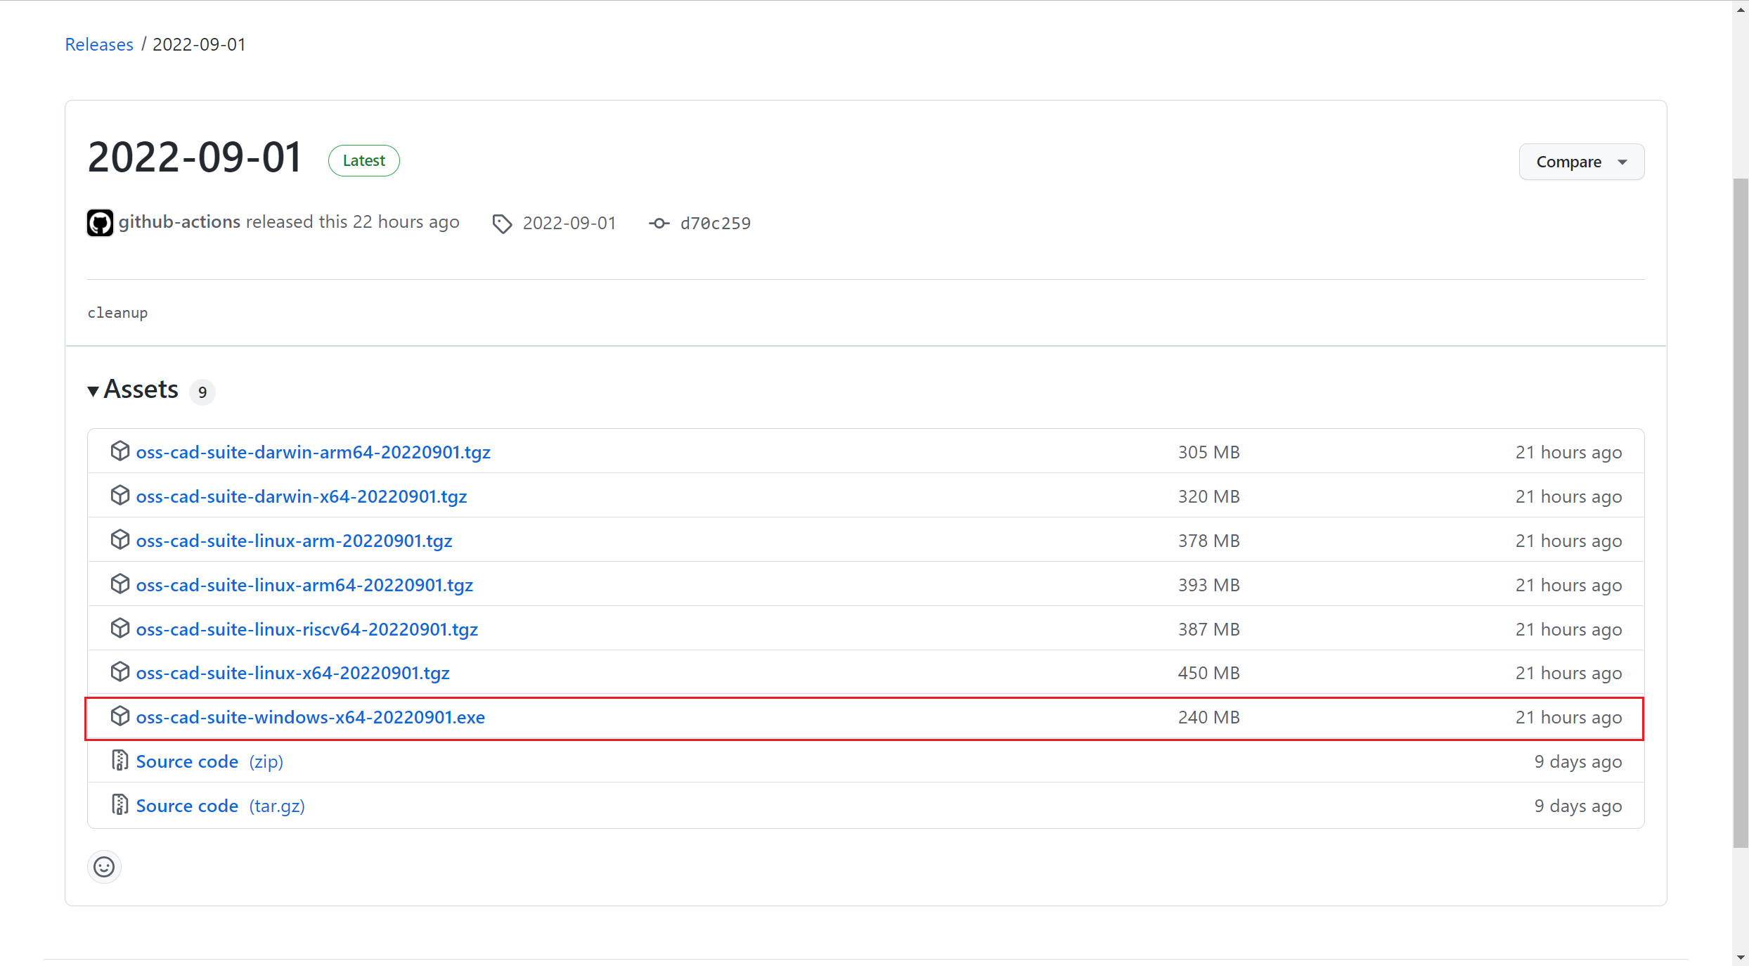Open the emoji reaction picker
The image size is (1749, 966).
(104, 867)
